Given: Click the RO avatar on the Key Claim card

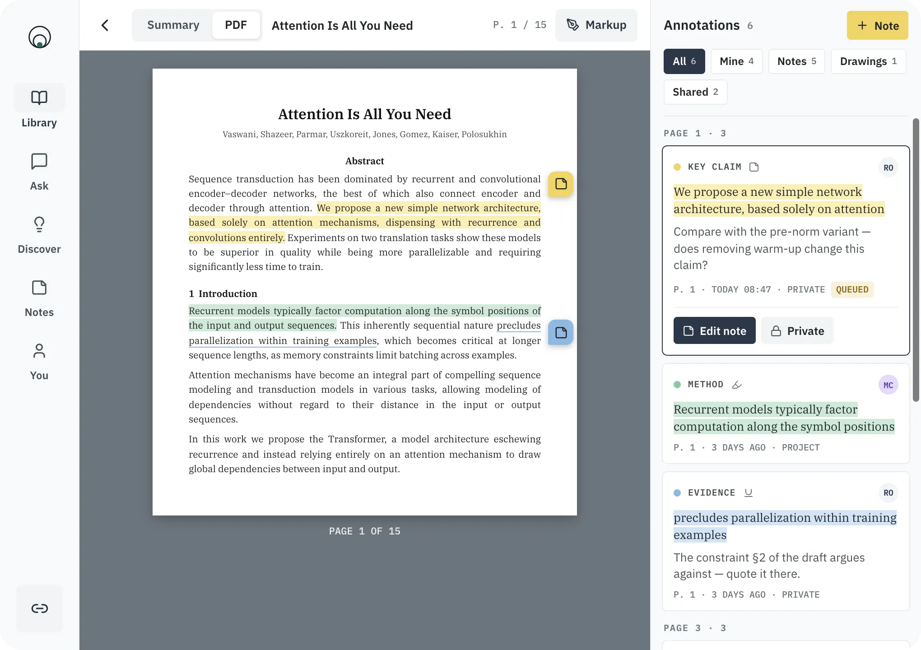Looking at the screenshot, I should click(x=888, y=167).
